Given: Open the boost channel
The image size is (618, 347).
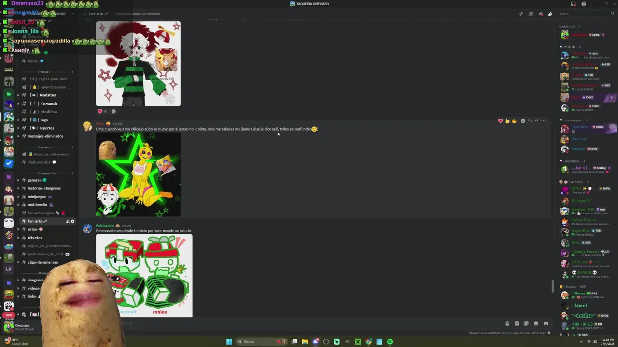Looking at the screenshot, I should 47,61.
